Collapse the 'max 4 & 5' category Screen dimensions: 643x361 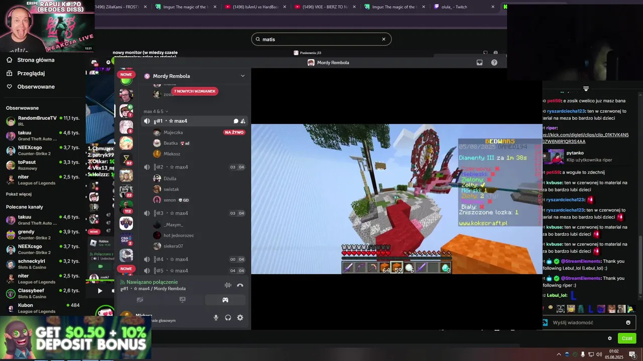[x=156, y=111]
